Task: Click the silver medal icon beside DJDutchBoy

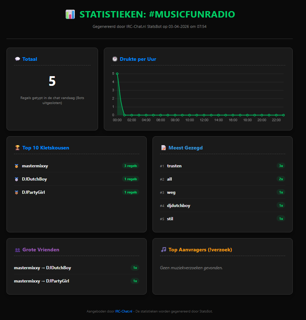Action: coord(16,179)
